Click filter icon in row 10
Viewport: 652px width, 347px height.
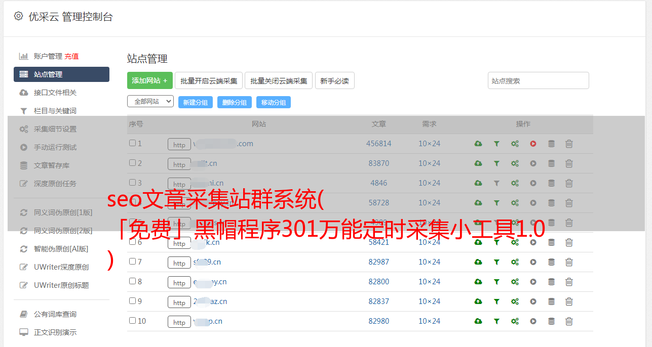(x=496, y=321)
